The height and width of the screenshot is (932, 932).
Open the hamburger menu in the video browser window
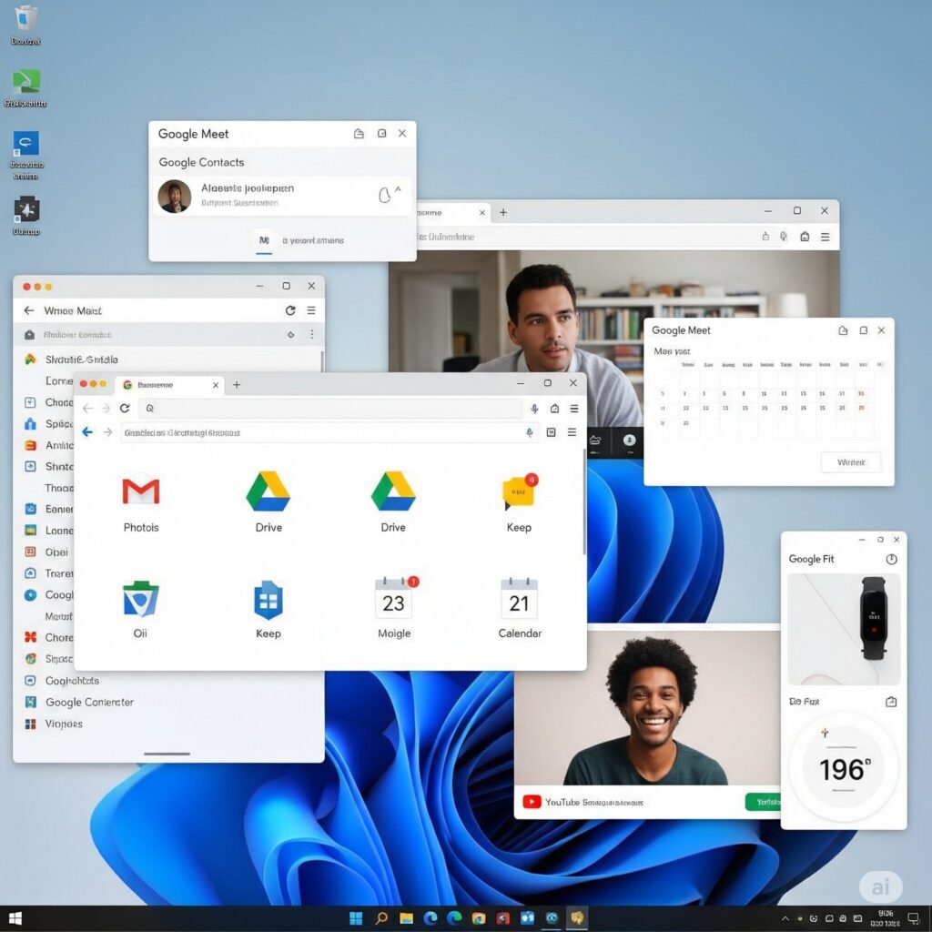click(825, 237)
